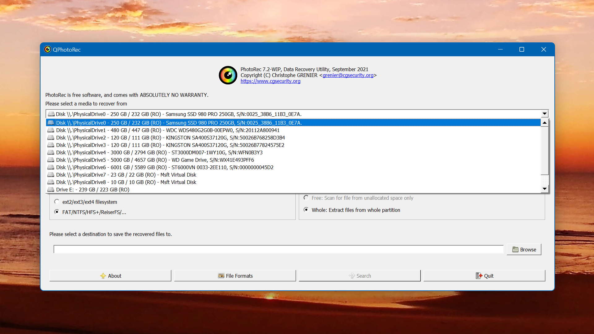Select ext2/ext3/ext4 filesystem radio button
The image size is (594, 334).
coord(57,201)
